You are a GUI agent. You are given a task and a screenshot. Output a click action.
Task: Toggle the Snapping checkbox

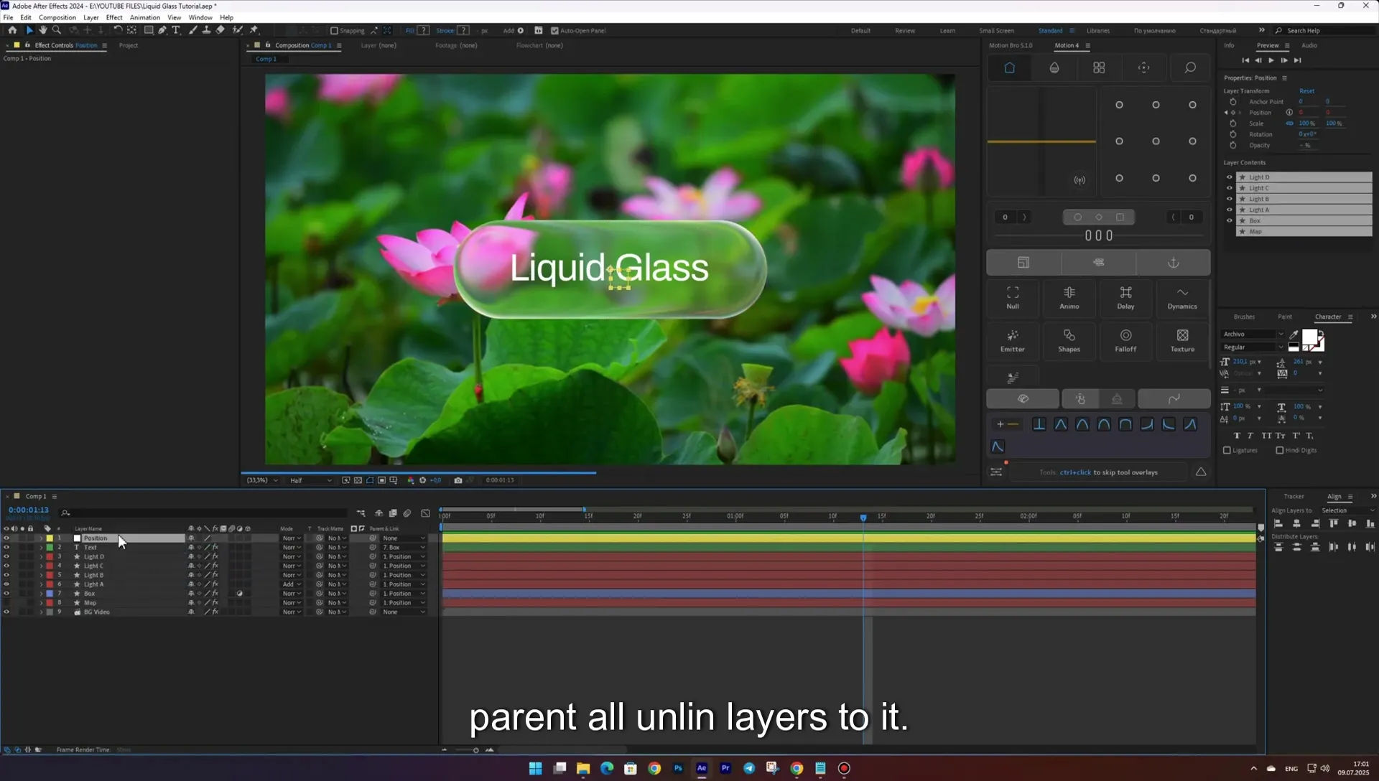[x=334, y=31]
